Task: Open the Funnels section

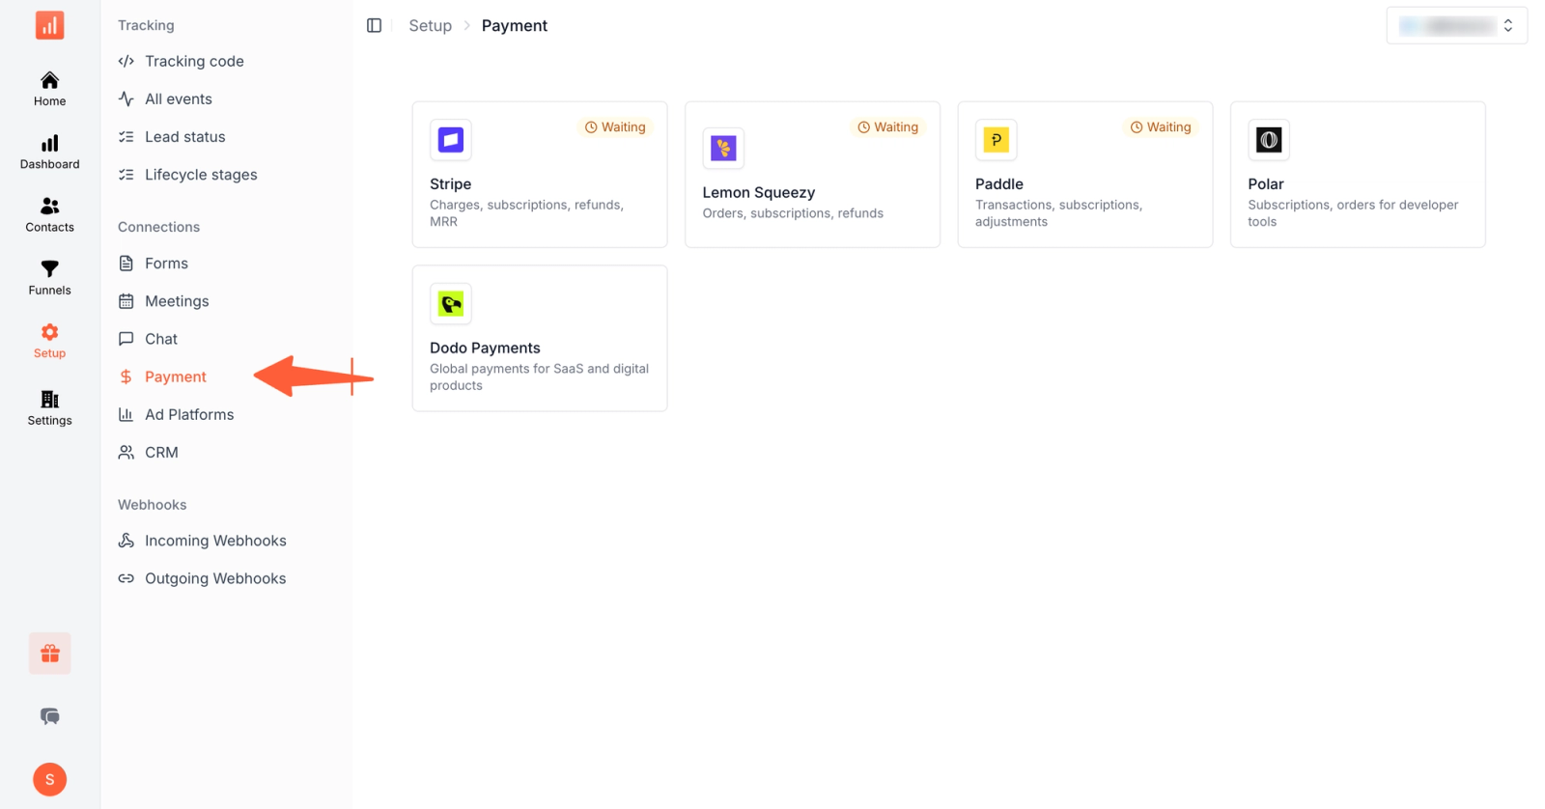Action: (49, 277)
